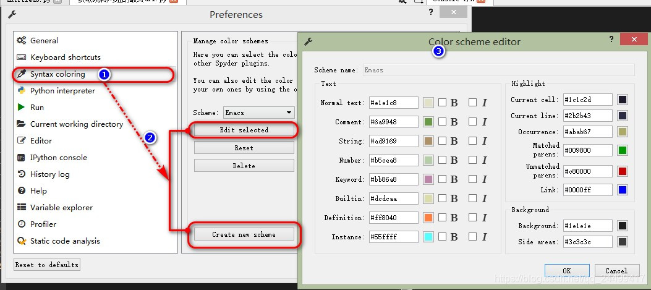
Task: Open Unmatched parens red swatch
Action: pyautogui.click(x=623, y=171)
